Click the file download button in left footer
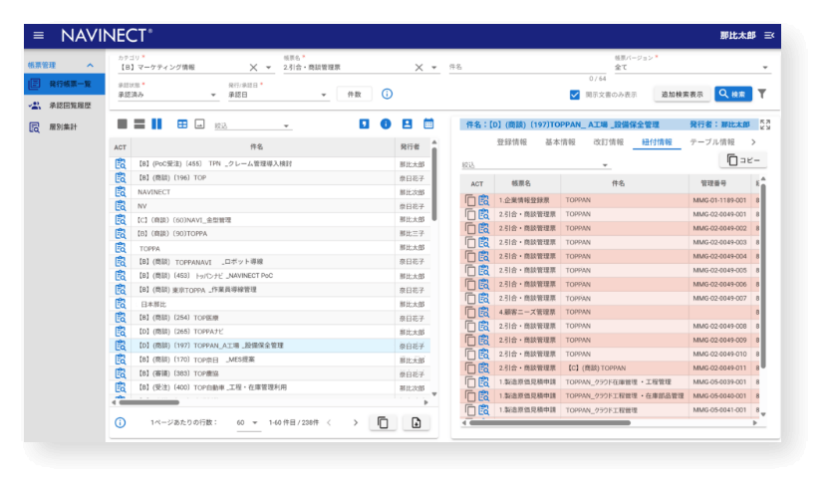Image resolution: width=829 pixels, height=490 pixels. 416,422
